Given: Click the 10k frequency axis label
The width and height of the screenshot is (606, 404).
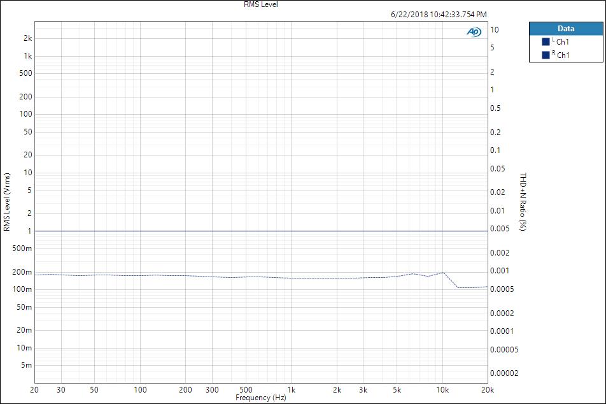Looking at the screenshot, I should [442, 390].
